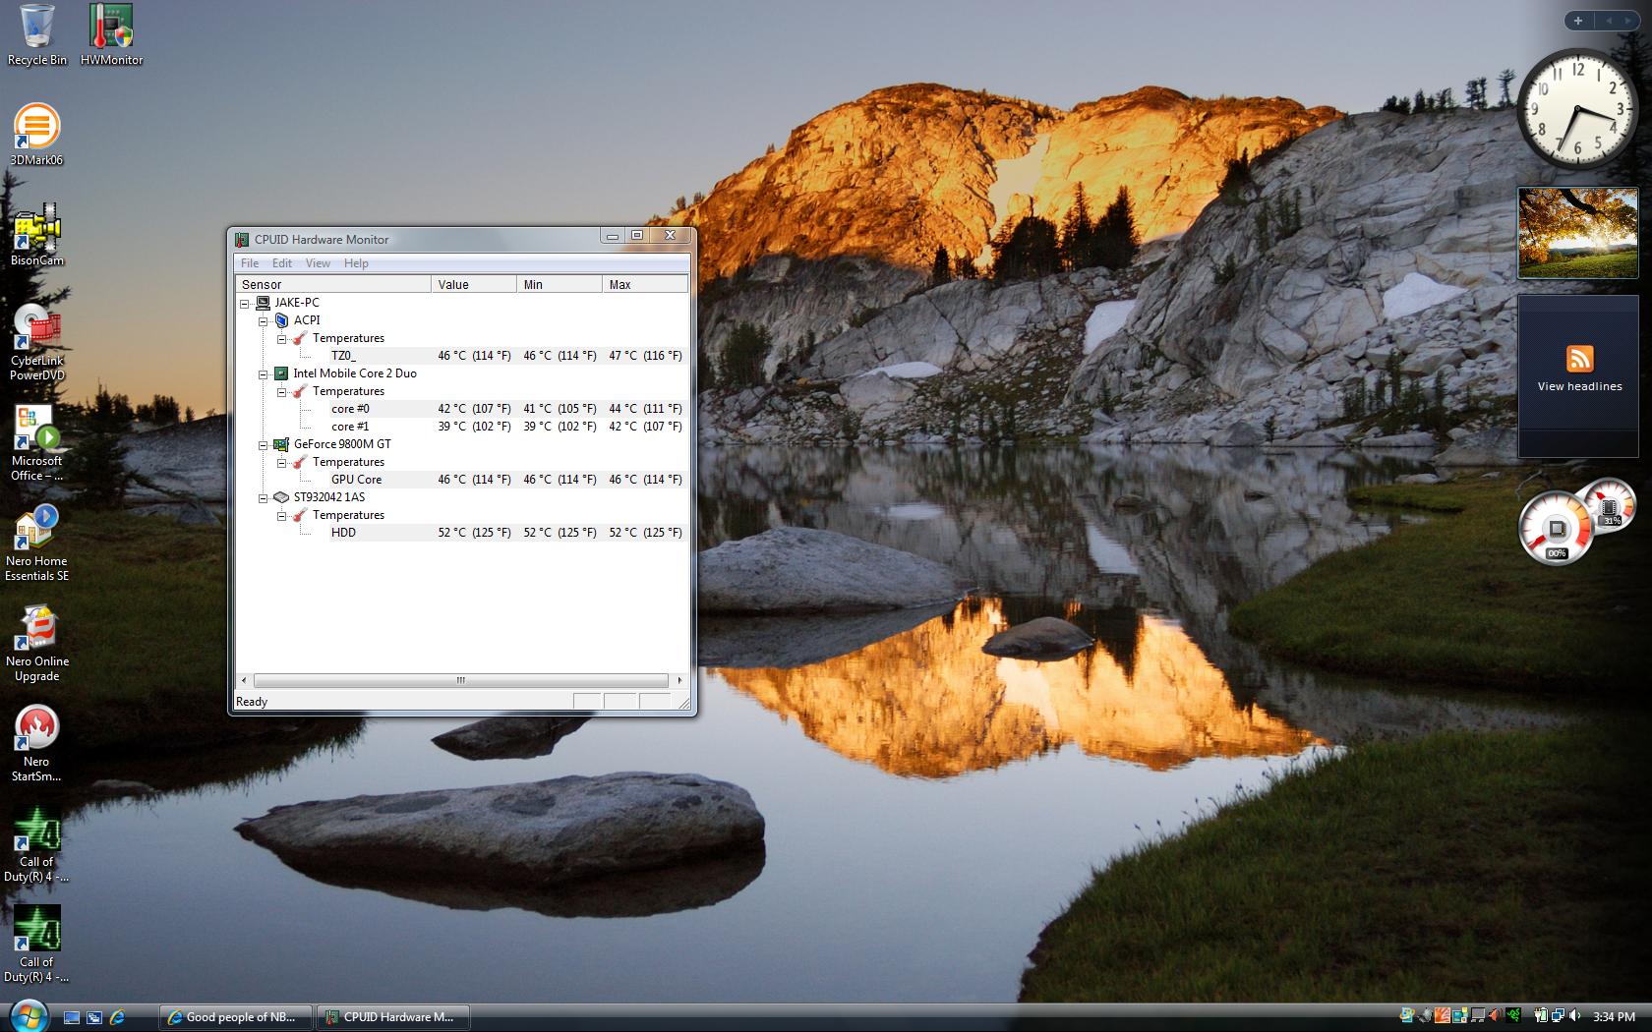Viewport: 1652px width, 1032px height.
Task: Open the View menu
Action: tap(318, 263)
